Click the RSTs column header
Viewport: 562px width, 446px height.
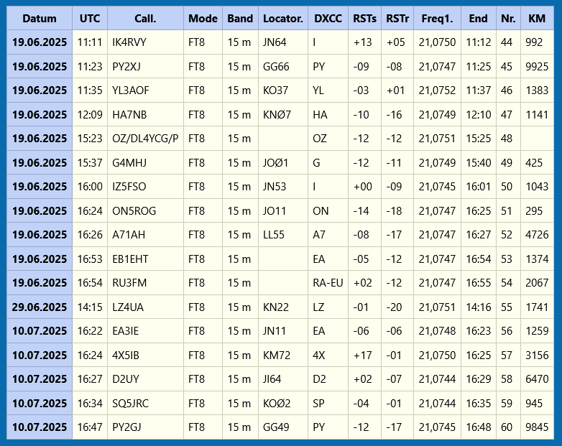pos(364,18)
